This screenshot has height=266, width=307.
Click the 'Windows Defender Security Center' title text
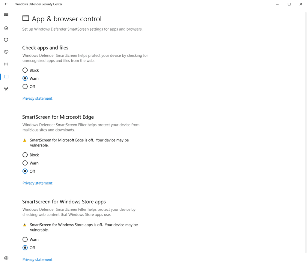(x=39, y=4)
